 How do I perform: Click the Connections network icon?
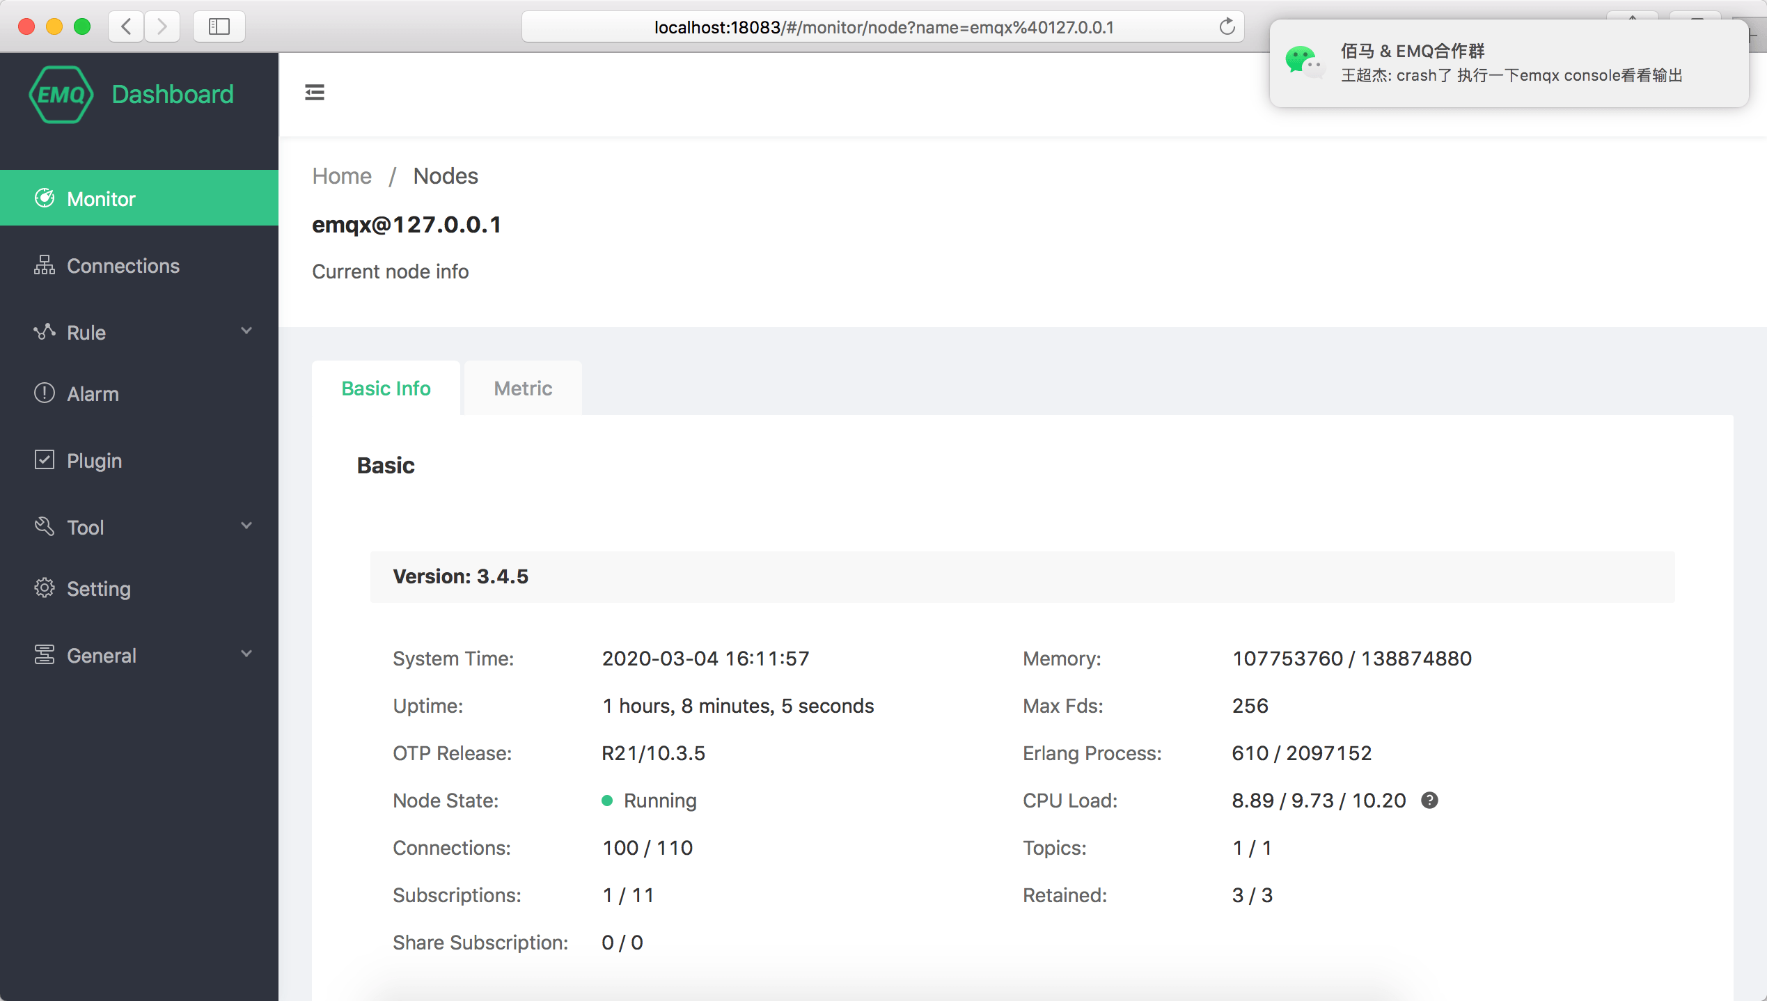click(x=45, y=265)
